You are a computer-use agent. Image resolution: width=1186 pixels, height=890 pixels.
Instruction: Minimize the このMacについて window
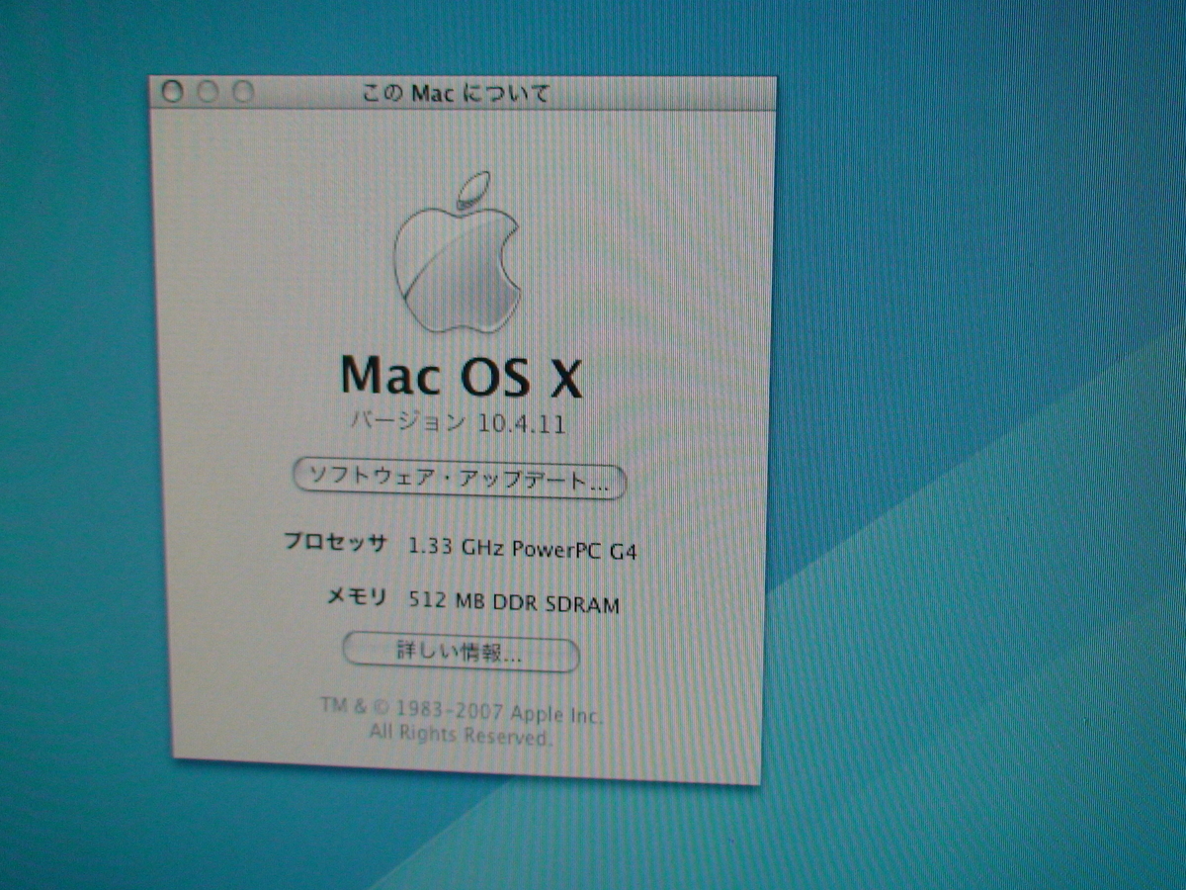pyautogui.click(x=208, y=92)
